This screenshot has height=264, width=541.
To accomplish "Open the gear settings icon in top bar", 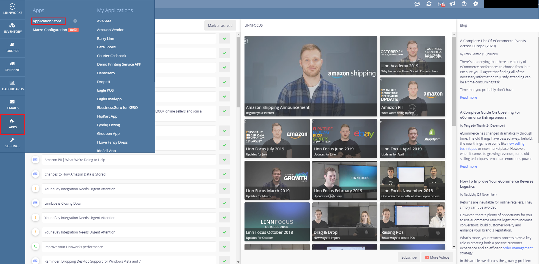I will point(476,4).
